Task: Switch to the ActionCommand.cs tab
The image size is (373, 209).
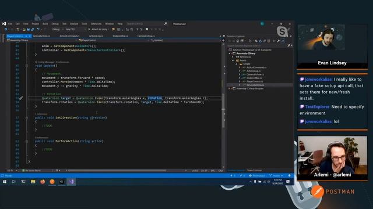Action: 69,36
